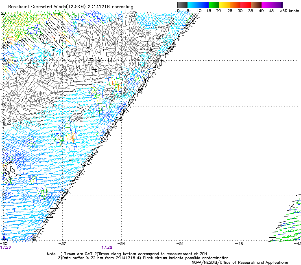Click the '25' knots legend number
The image size is (301, 265).
click(230, 11)
